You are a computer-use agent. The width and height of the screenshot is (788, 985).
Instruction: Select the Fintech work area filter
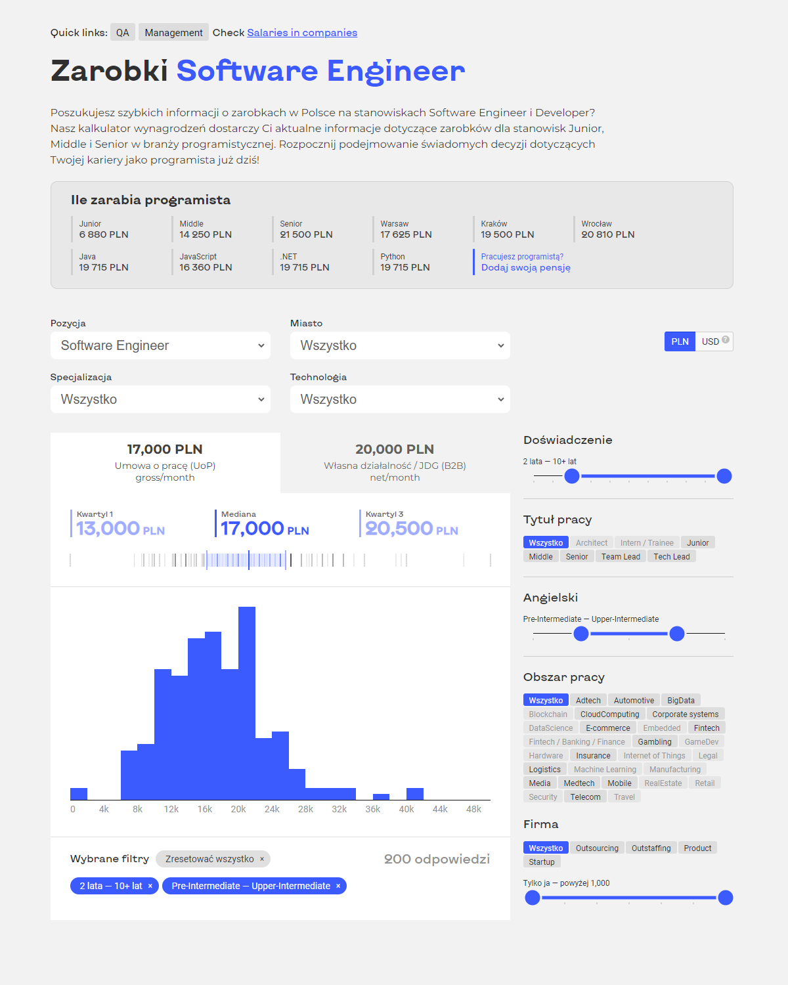click(x=706, y=728)
